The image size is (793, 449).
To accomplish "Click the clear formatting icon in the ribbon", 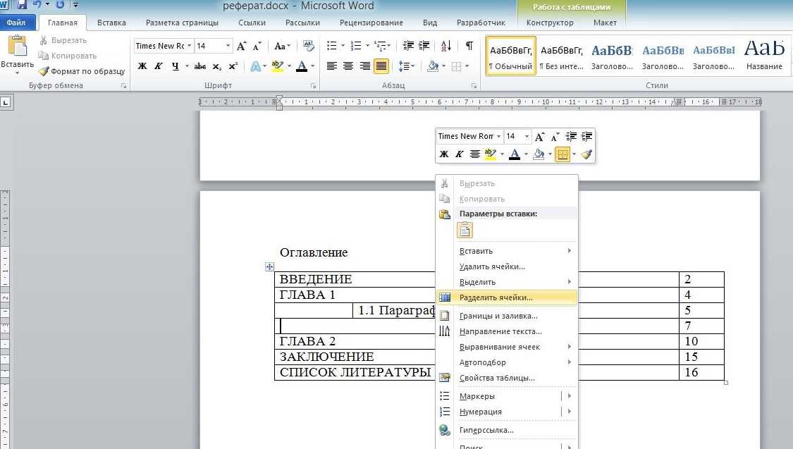I will coord(309,46).
